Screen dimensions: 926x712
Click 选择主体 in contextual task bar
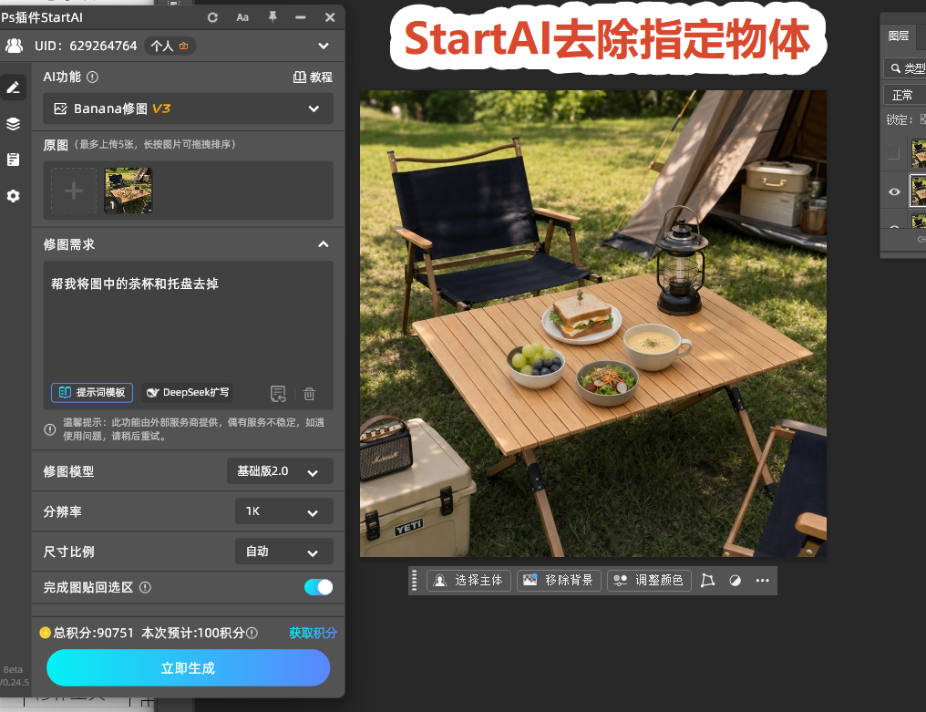click(468, 580)
